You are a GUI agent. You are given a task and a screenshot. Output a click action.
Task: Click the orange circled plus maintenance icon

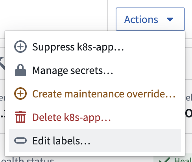(20, 94)
